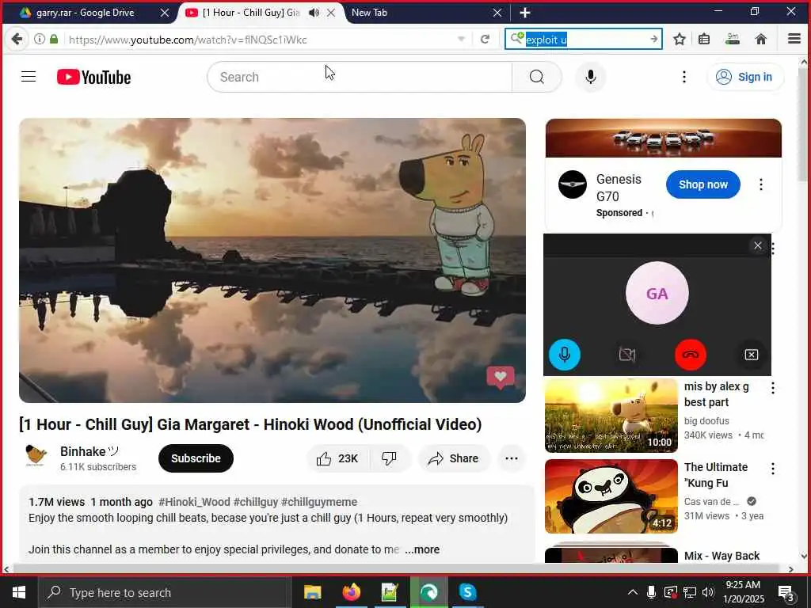Go to the browser home page
This screenshot has height=608, width=811.
click(x=761, y=40)
